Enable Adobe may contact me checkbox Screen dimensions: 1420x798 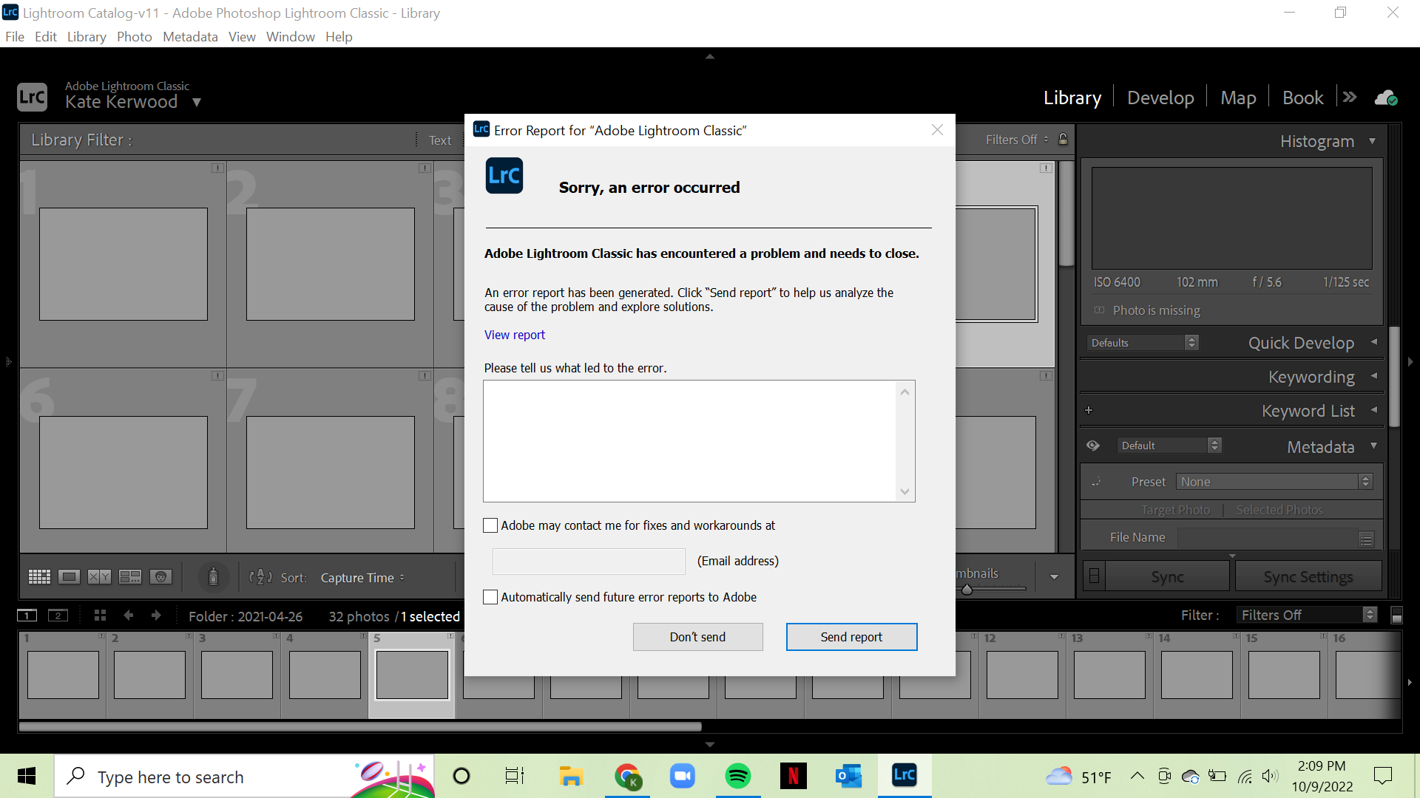[490, 525]
